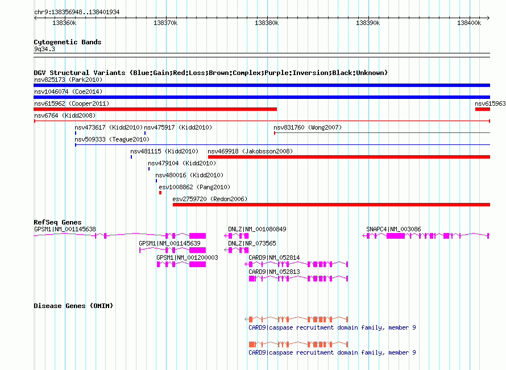Click the upper orange CARD9 OMIM gene glyph
This screenshot has width=506, height=370.
pos(296,319)
